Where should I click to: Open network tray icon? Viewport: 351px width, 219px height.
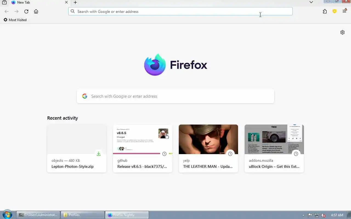click(317, 215)
